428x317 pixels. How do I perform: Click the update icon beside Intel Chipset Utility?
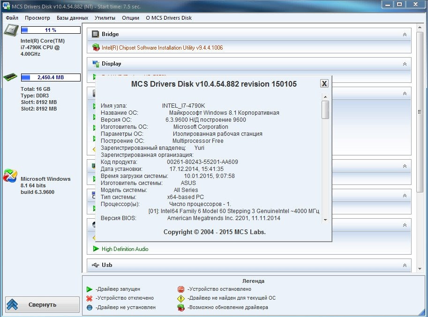[96, 47]
